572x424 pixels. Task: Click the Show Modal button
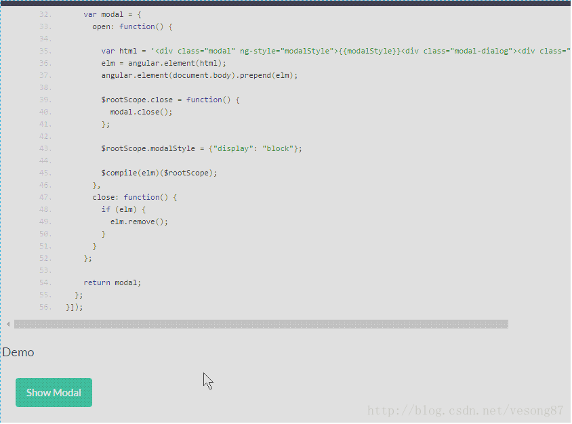coord(54,392)
